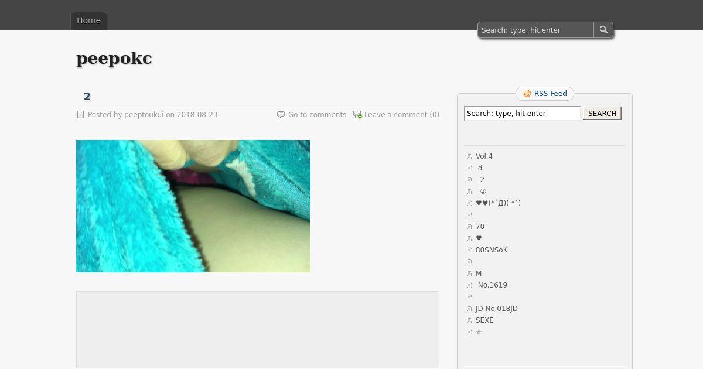Open sidebar post link labeled 80SNSoK
This screenshot has height=369, width=703.
492,250
